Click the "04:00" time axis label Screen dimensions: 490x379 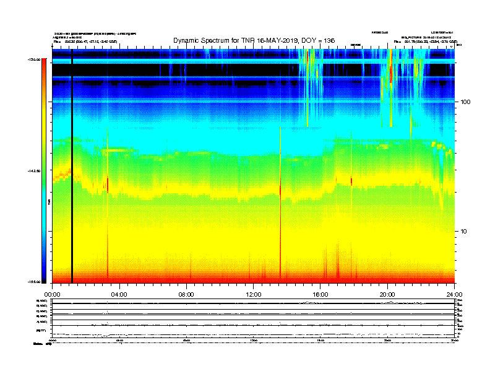[119, 295]
